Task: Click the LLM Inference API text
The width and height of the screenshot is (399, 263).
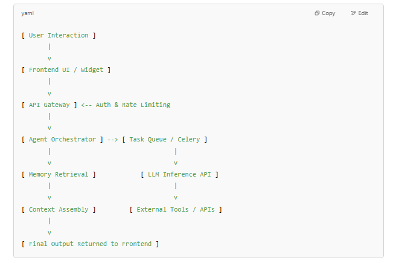Action: coord(179,174)
